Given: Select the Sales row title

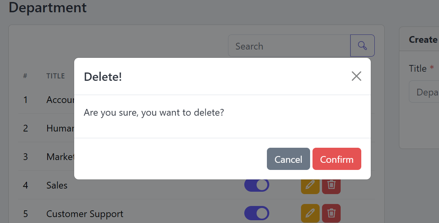Looking at the screenshot, I should click(57, 185).
